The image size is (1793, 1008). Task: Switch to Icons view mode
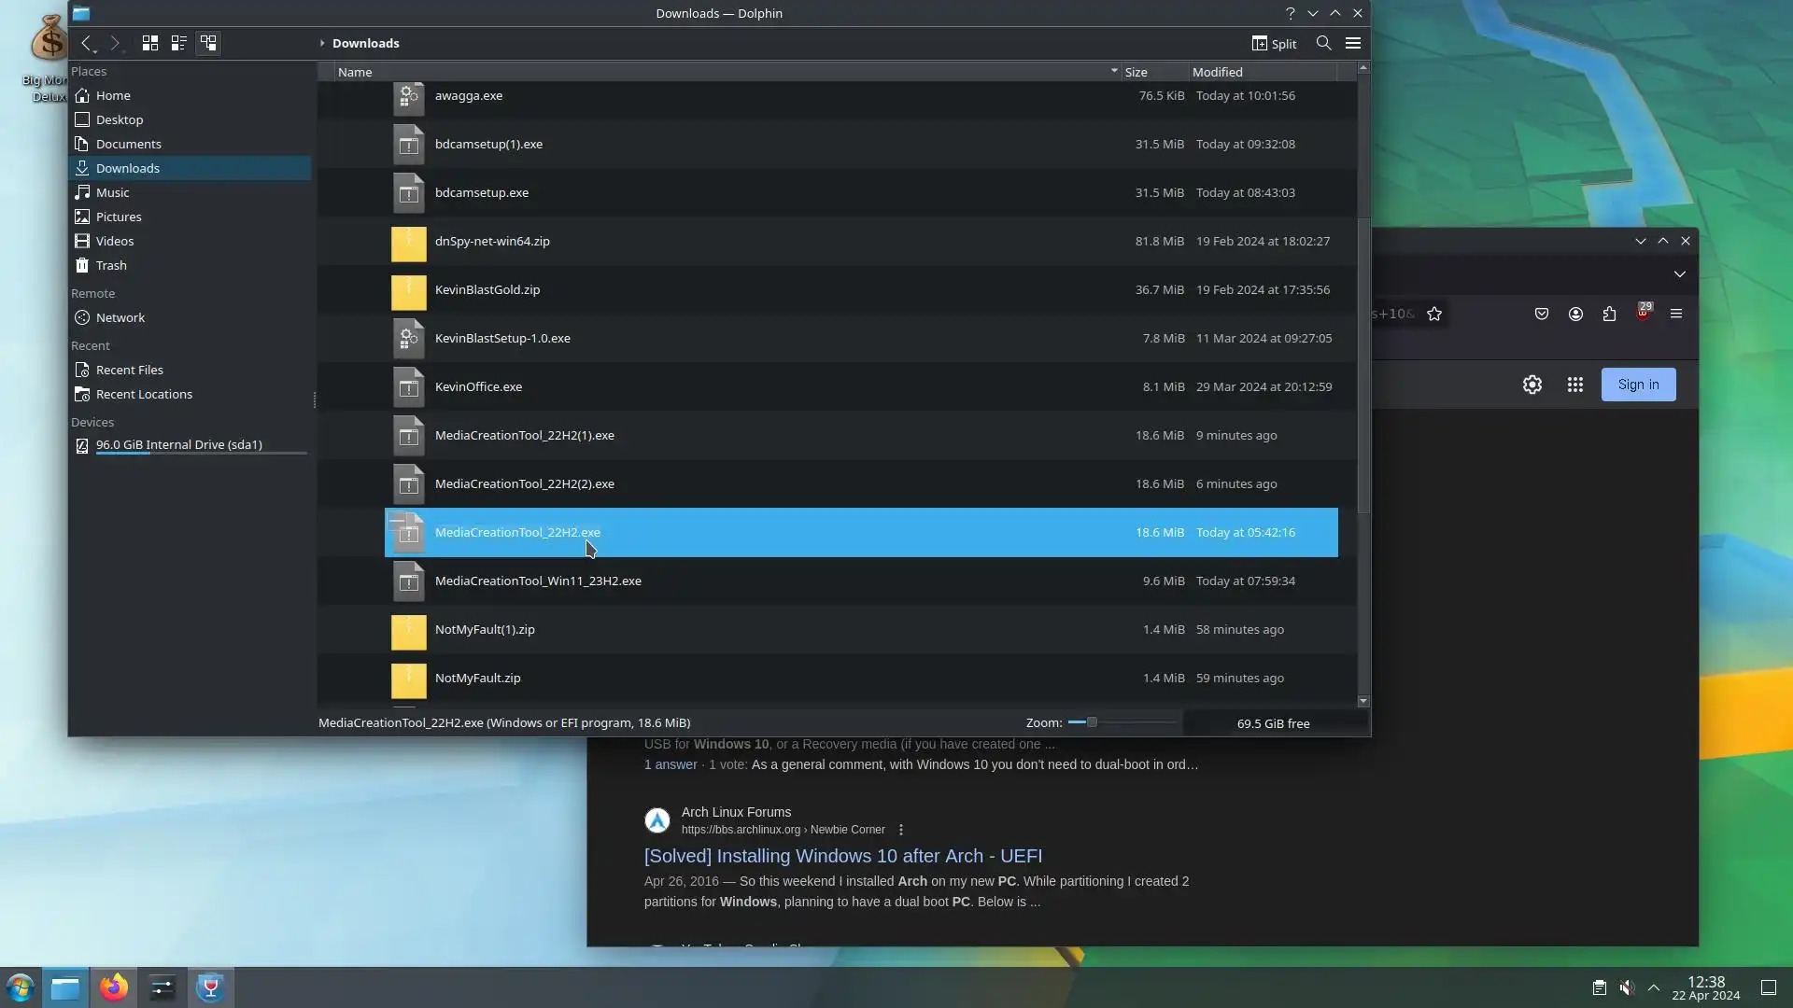(149, 43)
